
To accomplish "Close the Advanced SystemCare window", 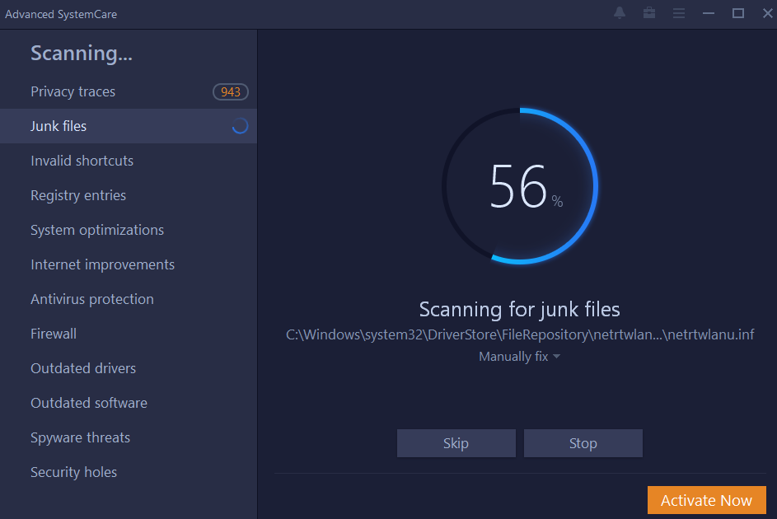I will (768, 13).
